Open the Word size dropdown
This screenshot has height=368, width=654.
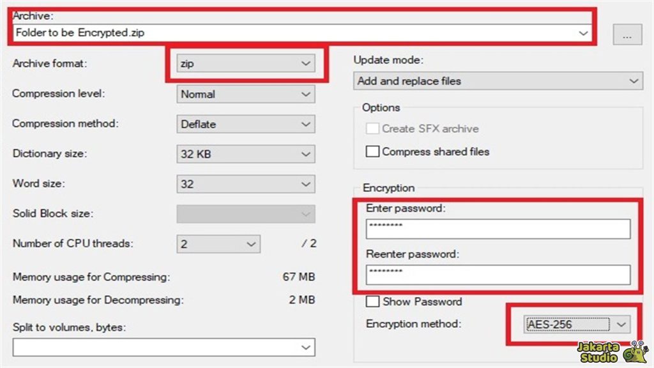pos(306,184)
